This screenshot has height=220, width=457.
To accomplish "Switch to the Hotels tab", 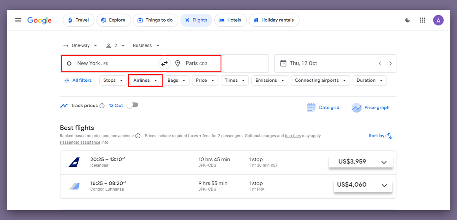I will [230, 21].
